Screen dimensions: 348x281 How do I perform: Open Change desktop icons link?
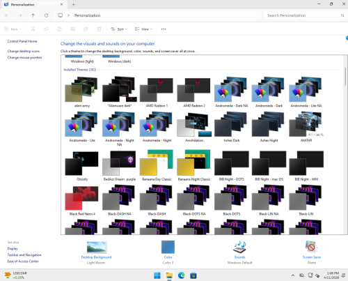pyautogui.click(x=24, y=51)
